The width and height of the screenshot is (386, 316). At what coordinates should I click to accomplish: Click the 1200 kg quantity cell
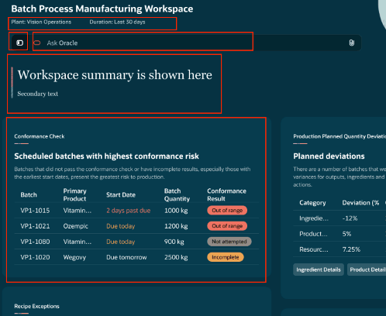tap(176, 226)
